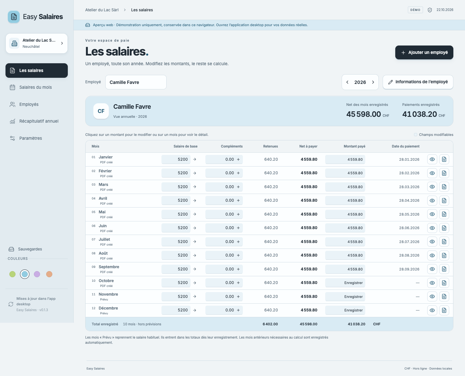
Task: View details with the eye icon for Juillet
Action: [432, 242]
